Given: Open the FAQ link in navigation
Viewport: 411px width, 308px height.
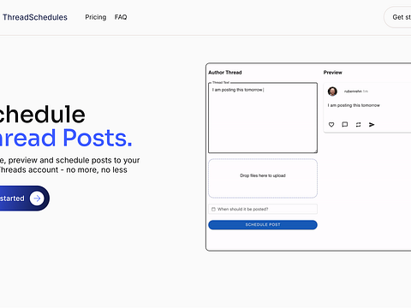Looking at the screenshot, I should pos(121,17).
